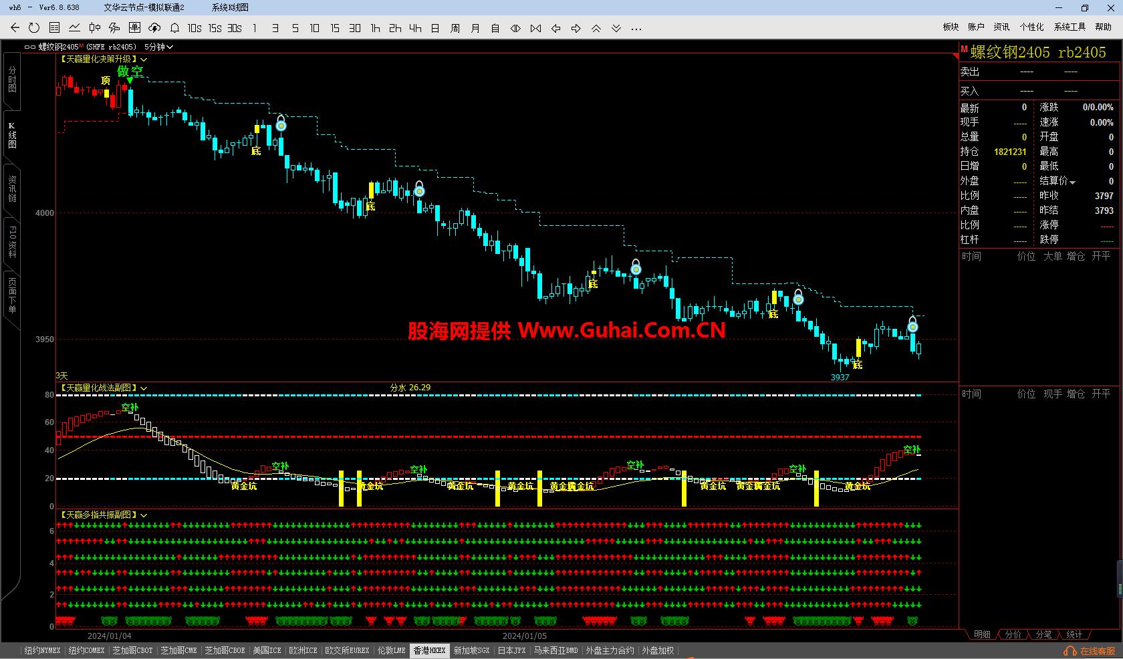
Task: Open the 5分钟 period dropdown
Action: click(158, 47)
